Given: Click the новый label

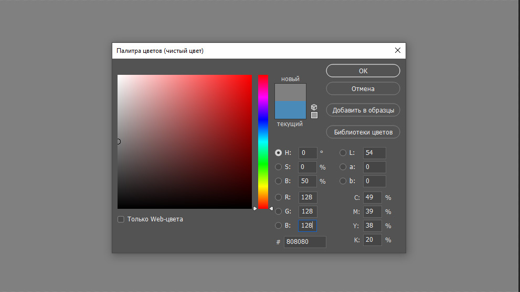Looking at the screenshot, I should (290, 78).
